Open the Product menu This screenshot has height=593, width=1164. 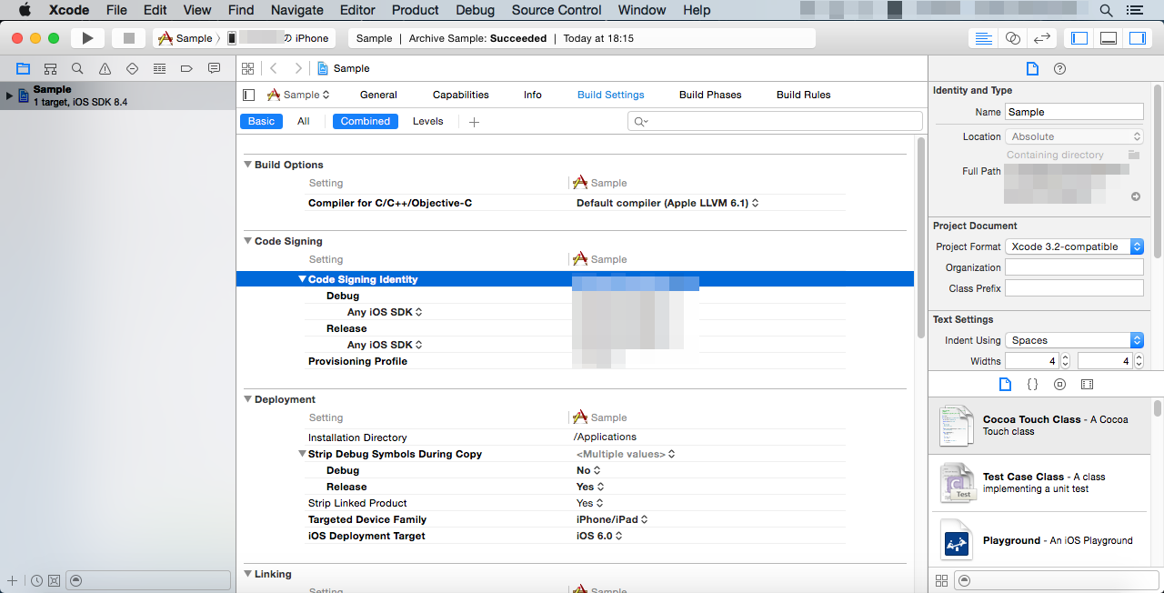[x=416, y=10]
